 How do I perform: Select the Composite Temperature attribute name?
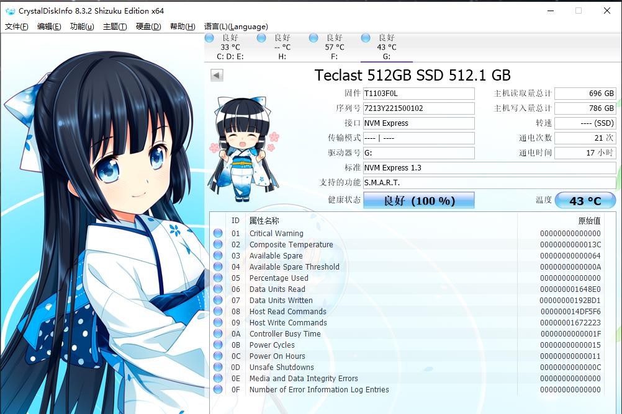[291, 244]
